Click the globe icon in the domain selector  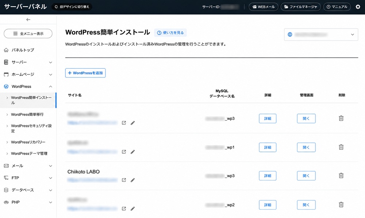click(290, 34)
